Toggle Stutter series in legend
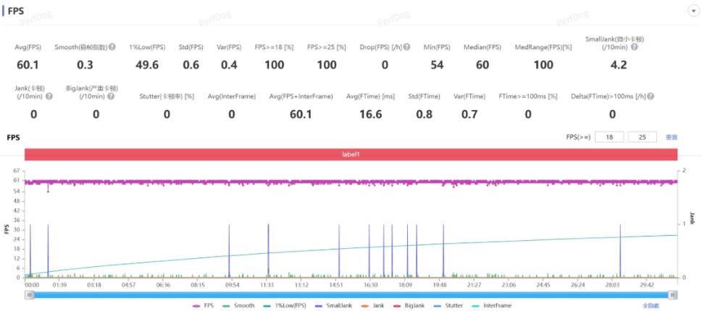The width and height of the screenshot is (702, 311). (x=449, y=306)
